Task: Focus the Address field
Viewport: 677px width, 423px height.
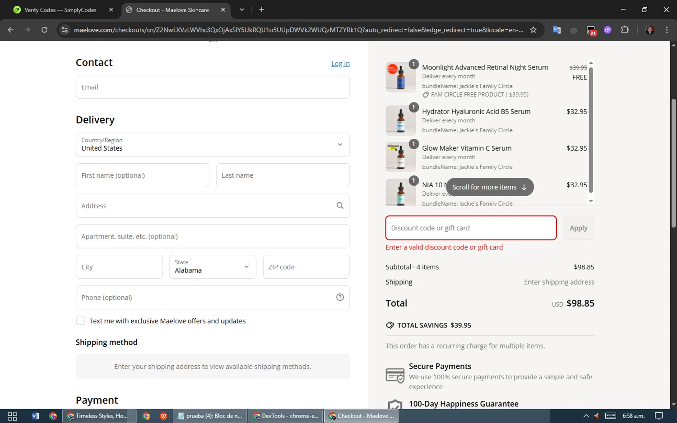Action: pyautogui.click(x=213, y=206)
